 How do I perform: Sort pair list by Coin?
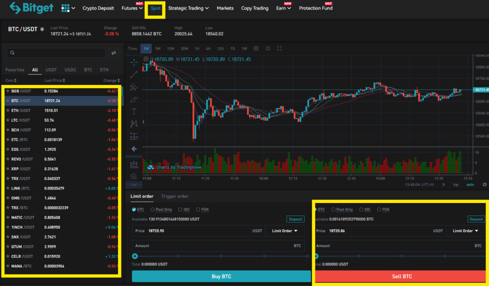pyautogui.click(x=11, y=81)
